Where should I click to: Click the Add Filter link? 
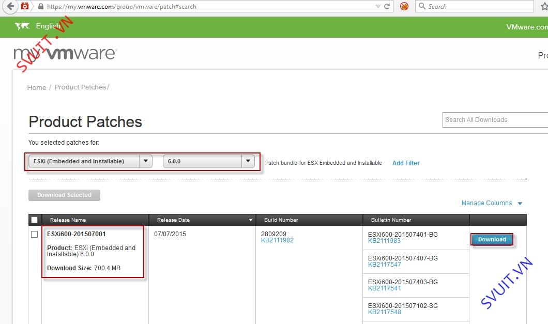pyautogui.click(x=406, y=163)
